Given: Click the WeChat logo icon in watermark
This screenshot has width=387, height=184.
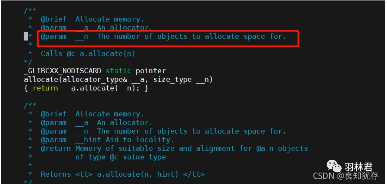Looking at the screenshot, I should coord(334,166).
